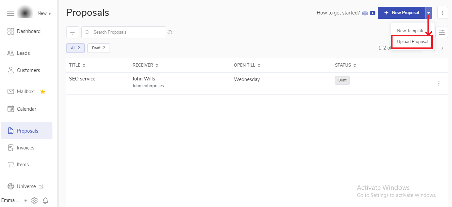Click the info icon next to the search field
Viewport: 452px width, 207px height.
click(170, 32)
